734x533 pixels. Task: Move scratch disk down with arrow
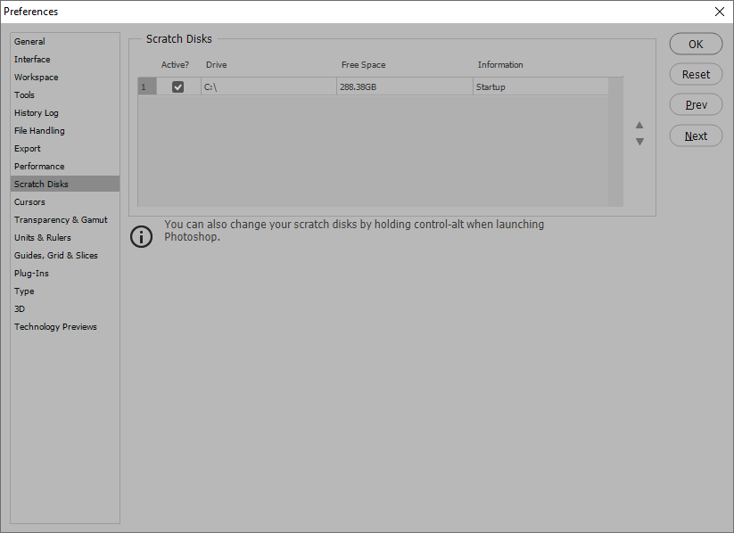[x=639, y=142]
